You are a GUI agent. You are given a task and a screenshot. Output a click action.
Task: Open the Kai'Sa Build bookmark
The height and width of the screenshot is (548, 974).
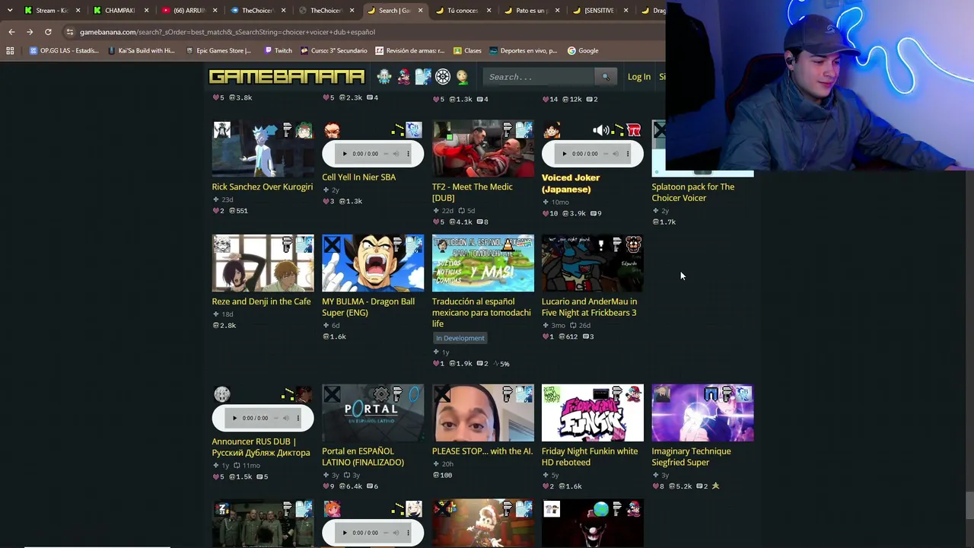click(142, 51)
